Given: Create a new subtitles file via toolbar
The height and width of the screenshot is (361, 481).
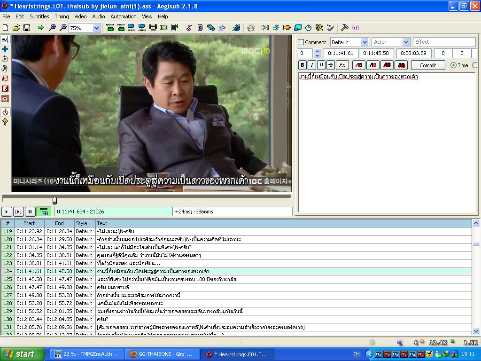Looking at the screenshot, I should (x=5, y=28).
